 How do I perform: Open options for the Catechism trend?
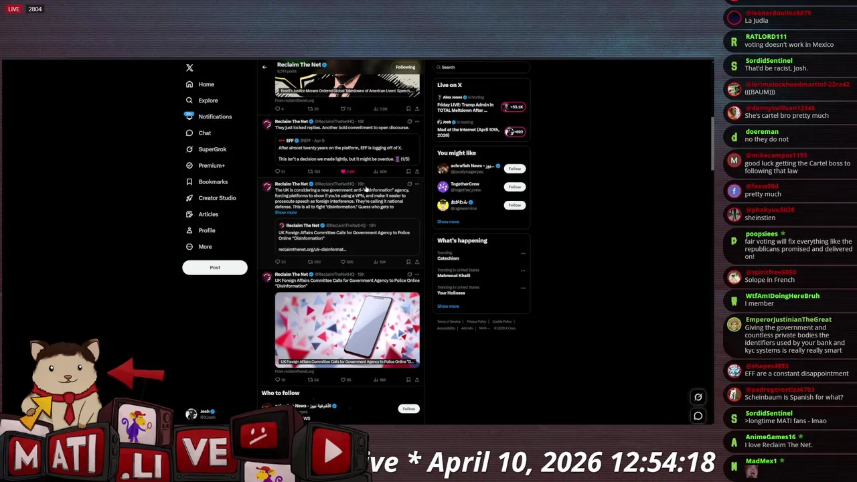pyautogui.click(x=523, y=253)
